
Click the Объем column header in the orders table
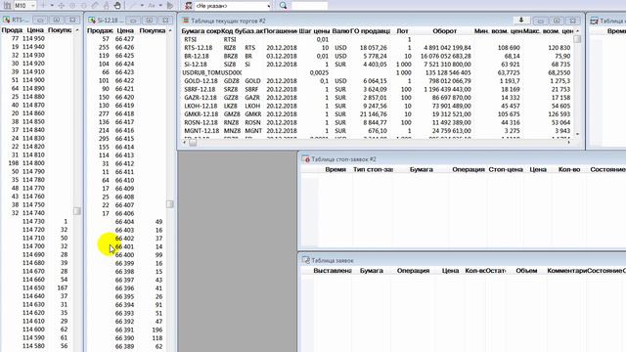click(526, 271)
